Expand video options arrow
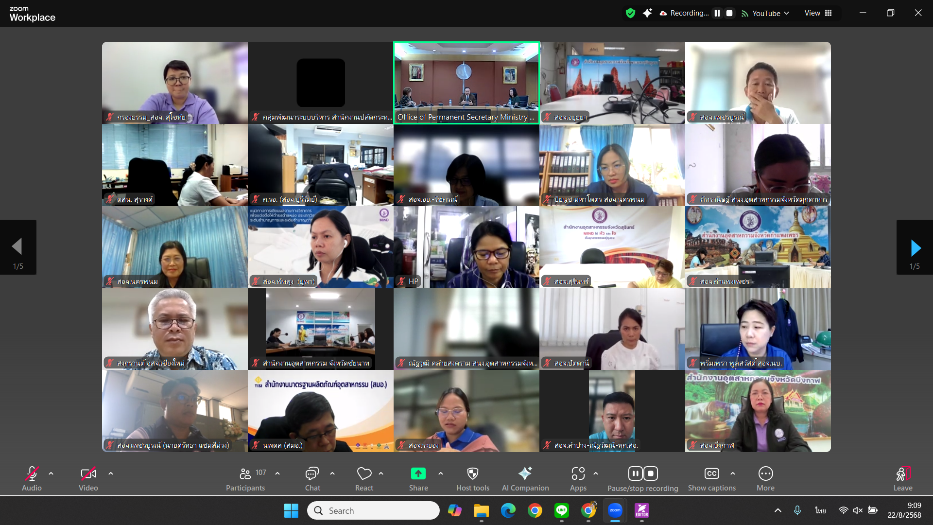This screenshot has width=933, height=525. coord(111,473)
